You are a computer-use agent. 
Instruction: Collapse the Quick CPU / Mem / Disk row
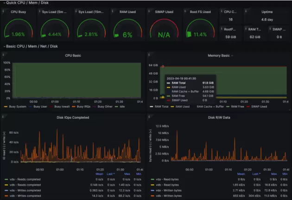tap(3, 3)
